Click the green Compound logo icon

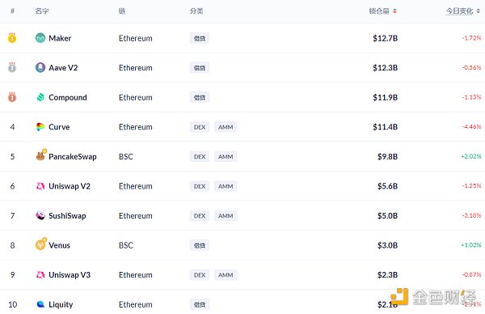click(40, 97)
